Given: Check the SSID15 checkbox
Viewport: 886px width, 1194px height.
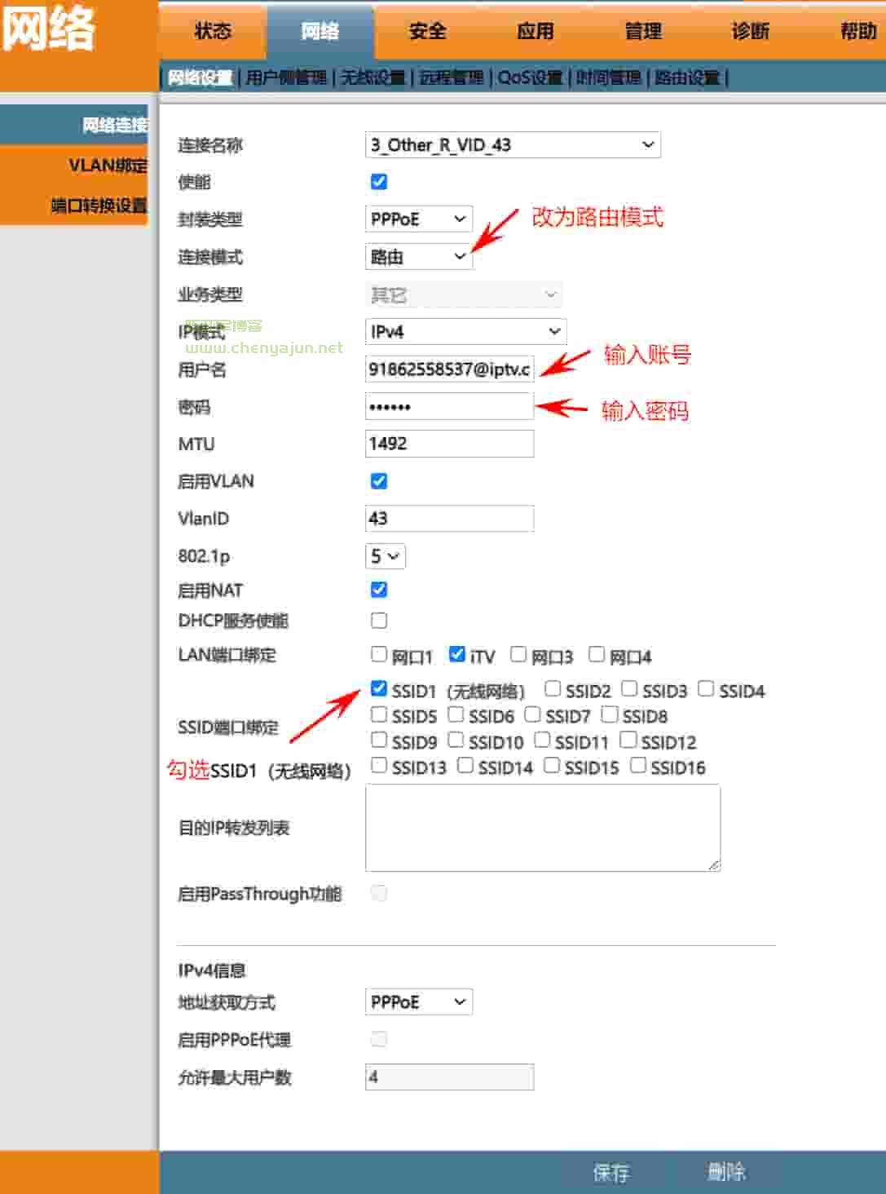Looking at the screenshot, I should (552, 765).
